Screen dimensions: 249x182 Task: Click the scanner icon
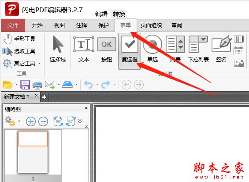click(x=67, y=84)
